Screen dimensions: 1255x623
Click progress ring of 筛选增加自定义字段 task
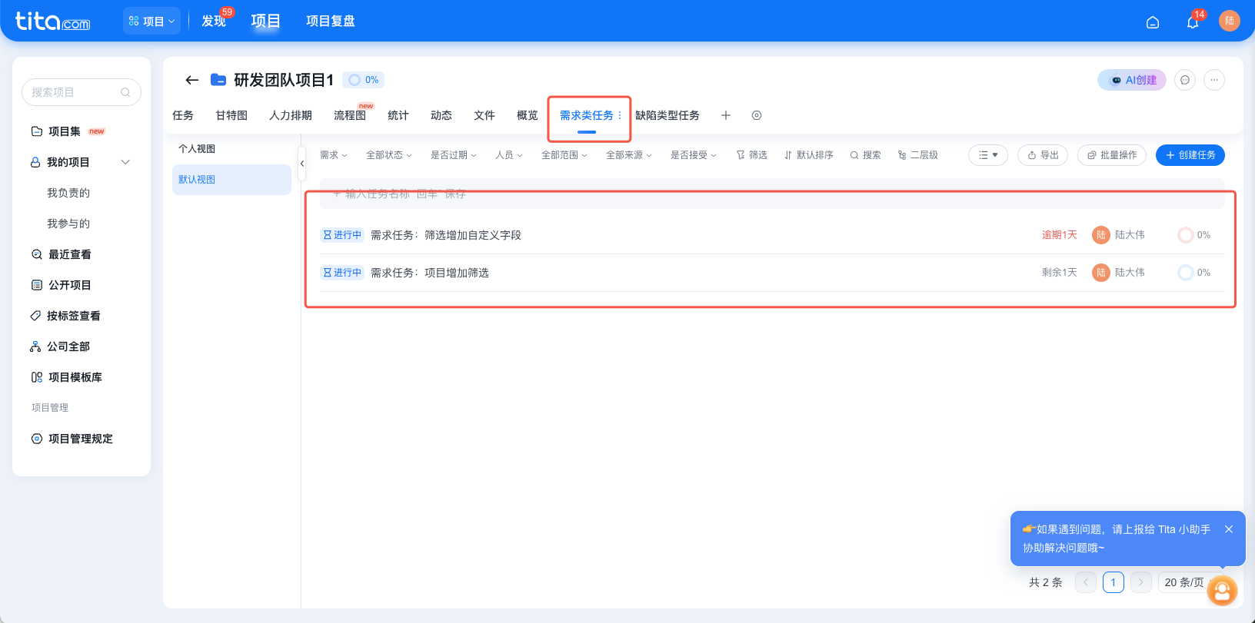click(x=1186, y=235)
